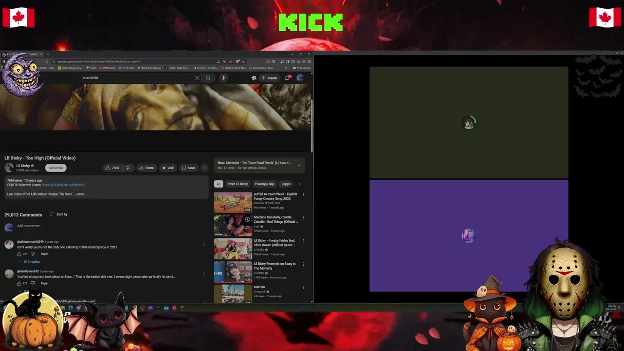This screenshot has height=351, width=624.
Task: Click the bookmark page icon beside the URL
Action: tap(47, 61)
